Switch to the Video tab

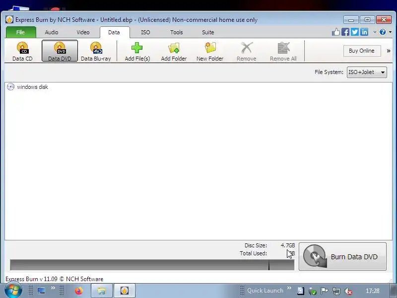click(x=83, y=32)
